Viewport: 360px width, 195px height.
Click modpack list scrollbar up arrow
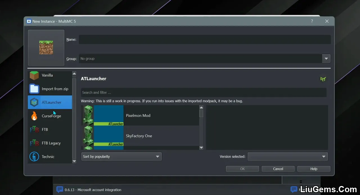201,107
